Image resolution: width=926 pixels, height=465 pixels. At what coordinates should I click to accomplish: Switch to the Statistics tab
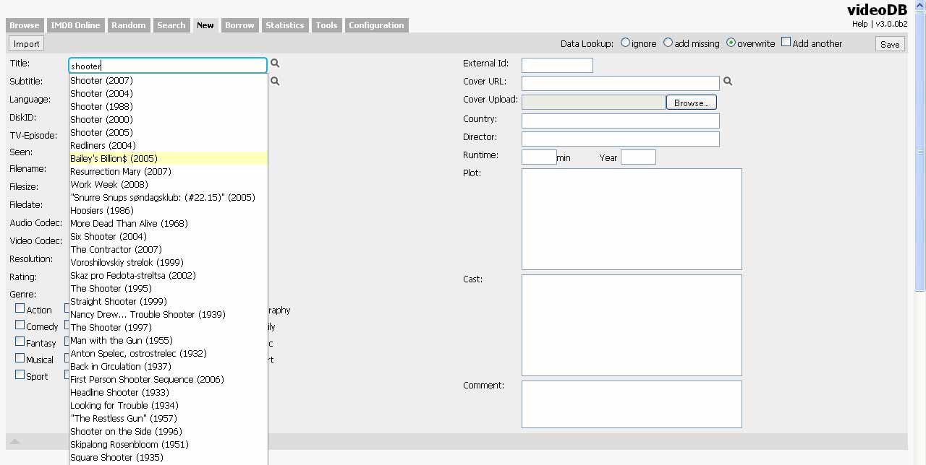(284, 25)
